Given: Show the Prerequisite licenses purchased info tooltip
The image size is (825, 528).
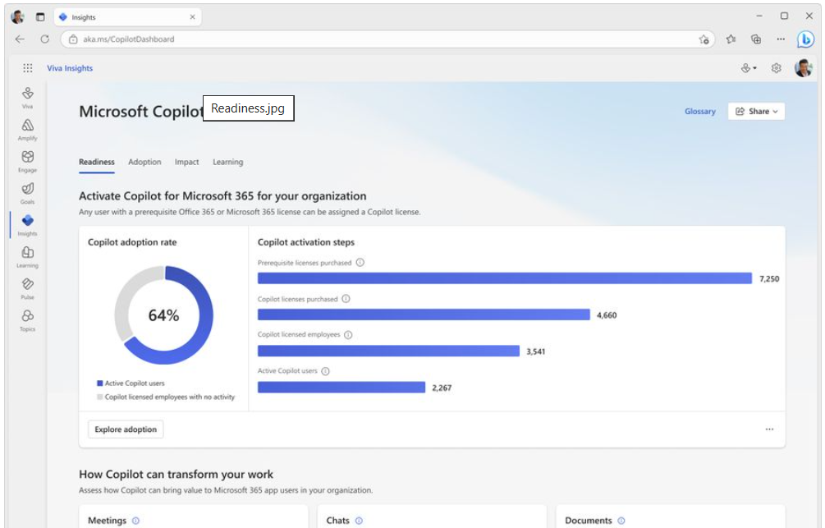Looking at the screenshot, I should pyautogui.click(x=359, y=263).
